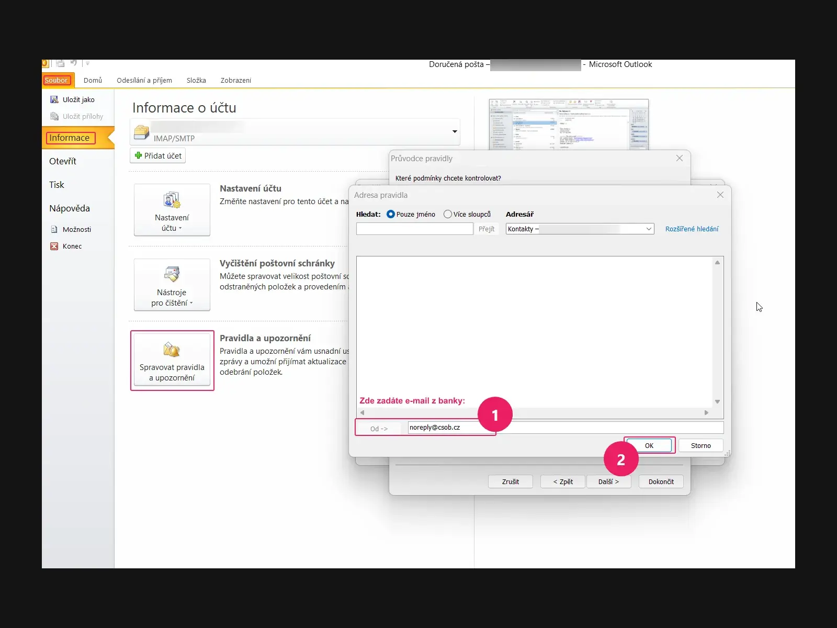Open the Nástroje pro čištění dropdown button
Viewport: 837px width, 628px height.
pyautogui.click(x=172, y=285)
